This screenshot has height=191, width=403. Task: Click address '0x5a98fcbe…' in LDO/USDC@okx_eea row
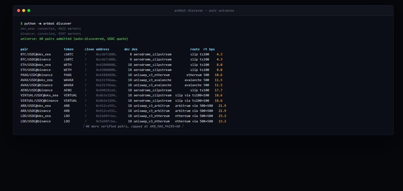[106, 116]
